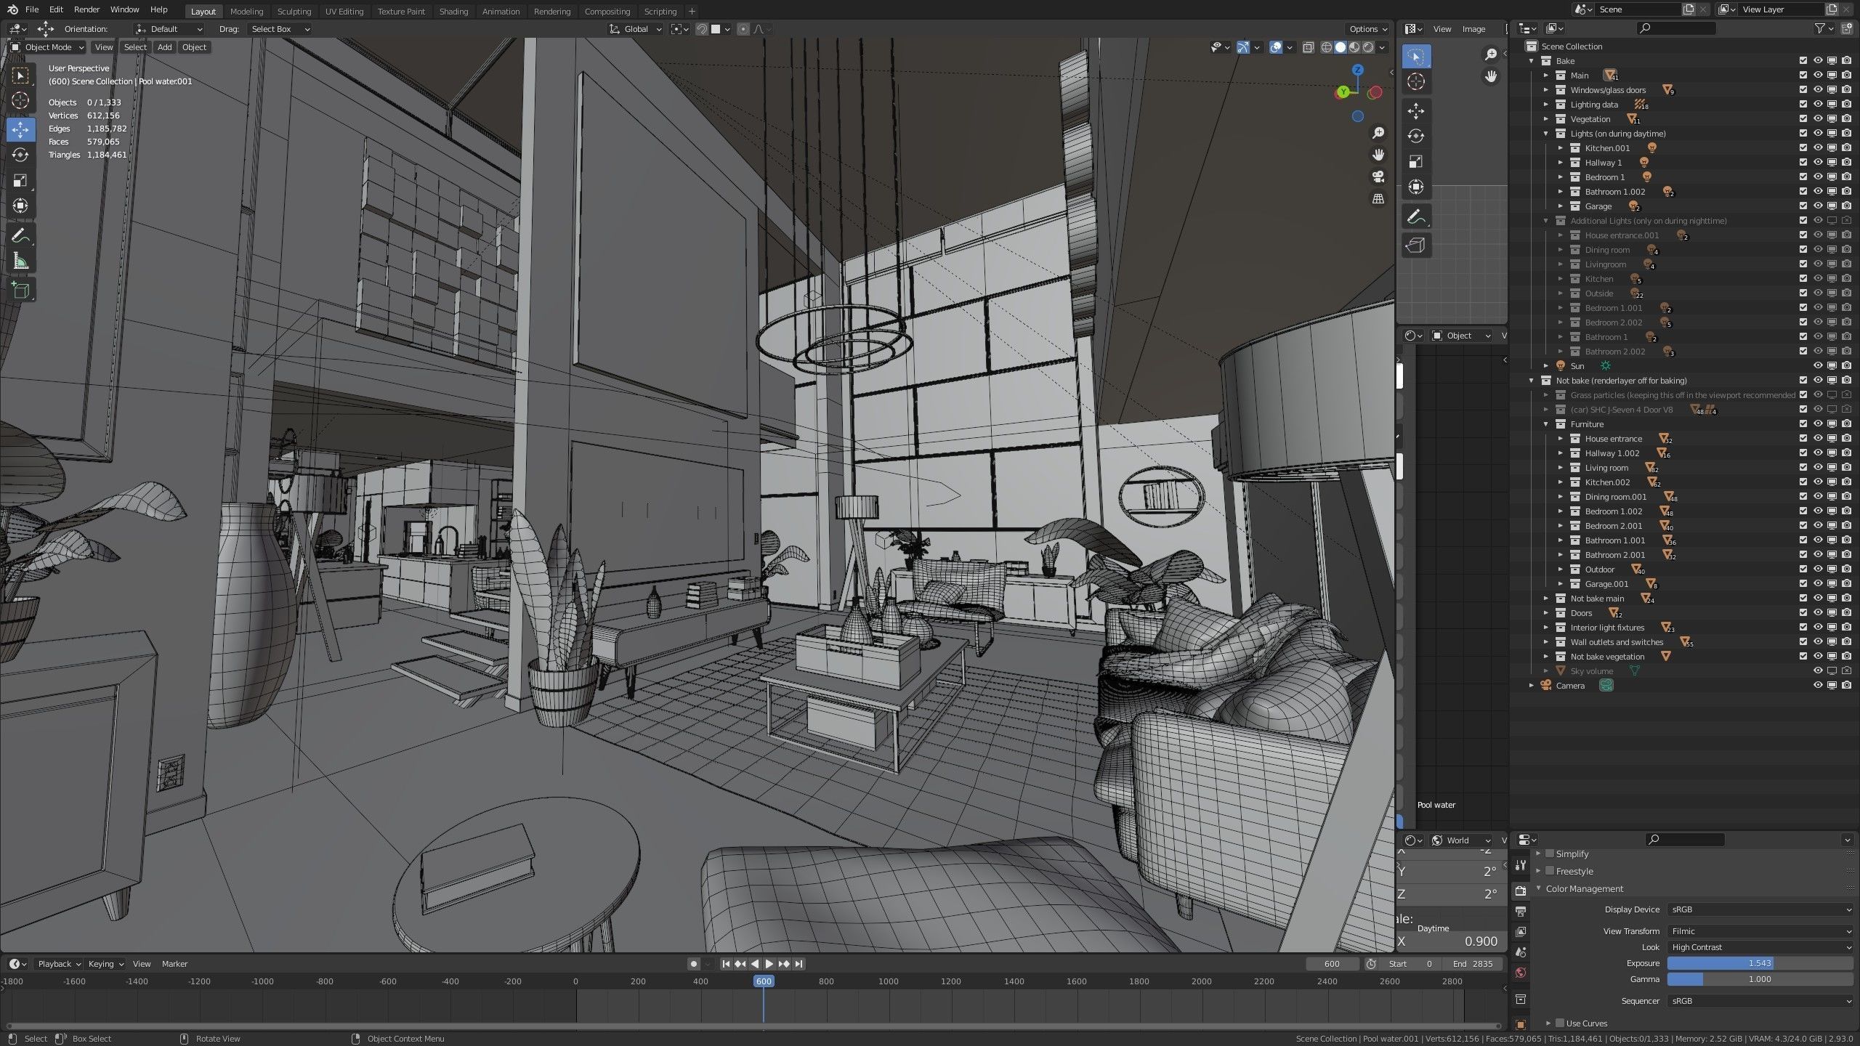Open the outliner filter funnel icon

coord(1820,28)
